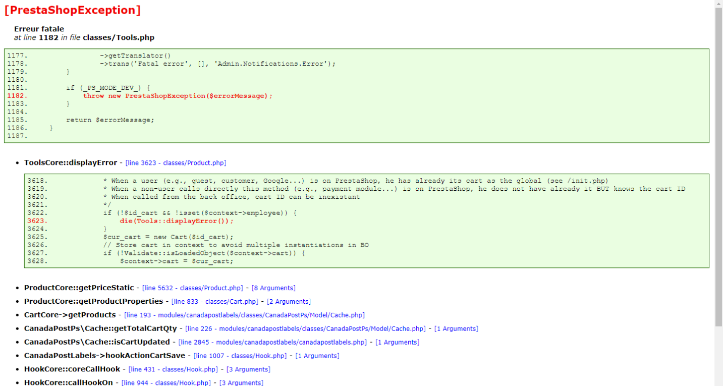
Task: Click the ProductCore::getProductProperties trace entry name
Action: (x=94, y=301)
